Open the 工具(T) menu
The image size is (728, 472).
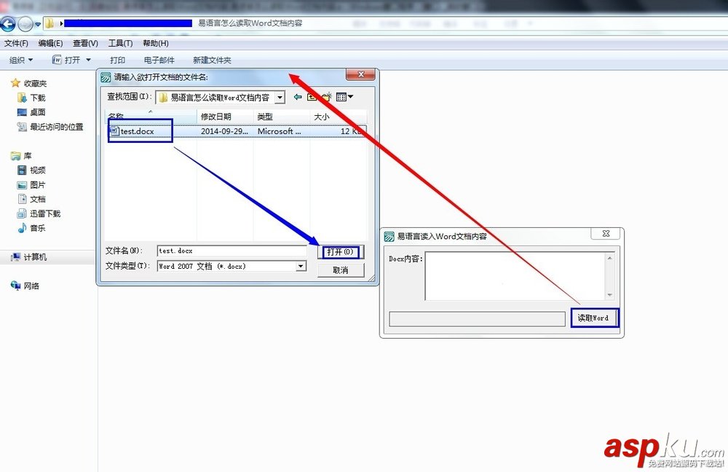pyautogui.click(x=120, y=43)
